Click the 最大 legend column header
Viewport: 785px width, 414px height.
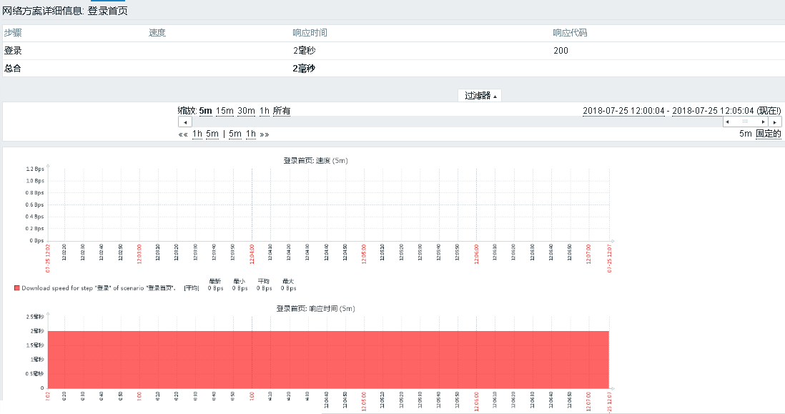pos(288,281)
